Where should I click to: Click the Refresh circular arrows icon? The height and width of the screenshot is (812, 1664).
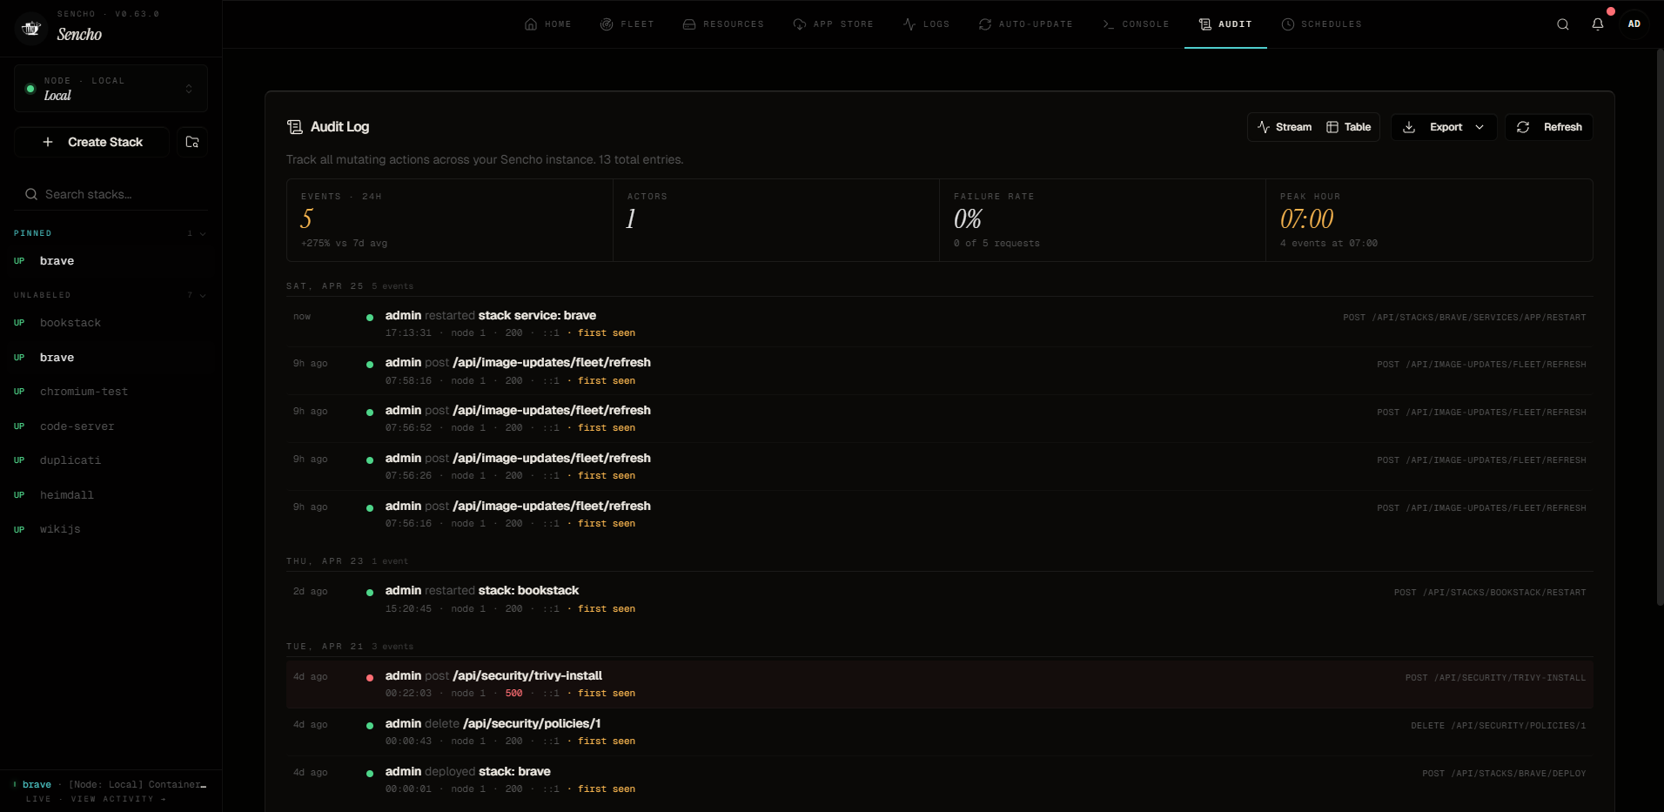pyautogui.click(x=1523, y=127)
